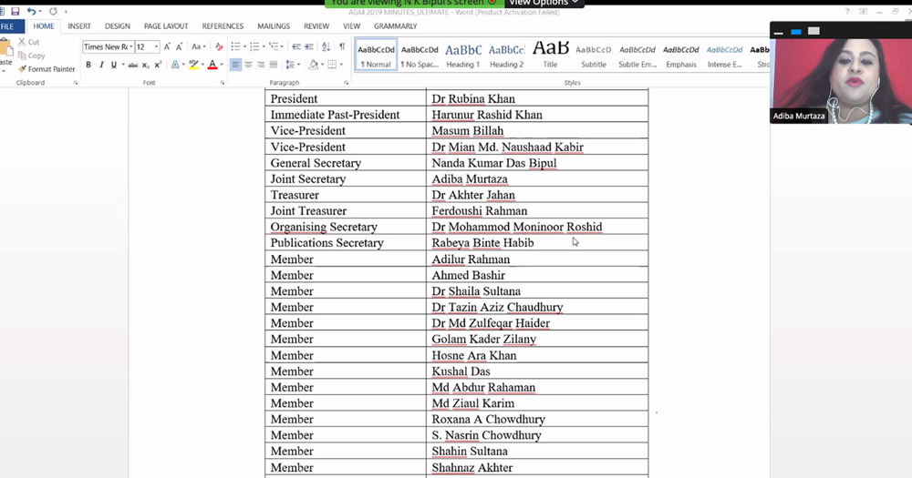This screenshot has height=478, width=912.
Task: Open Zoom View Options menu
Action: point(544,3)
